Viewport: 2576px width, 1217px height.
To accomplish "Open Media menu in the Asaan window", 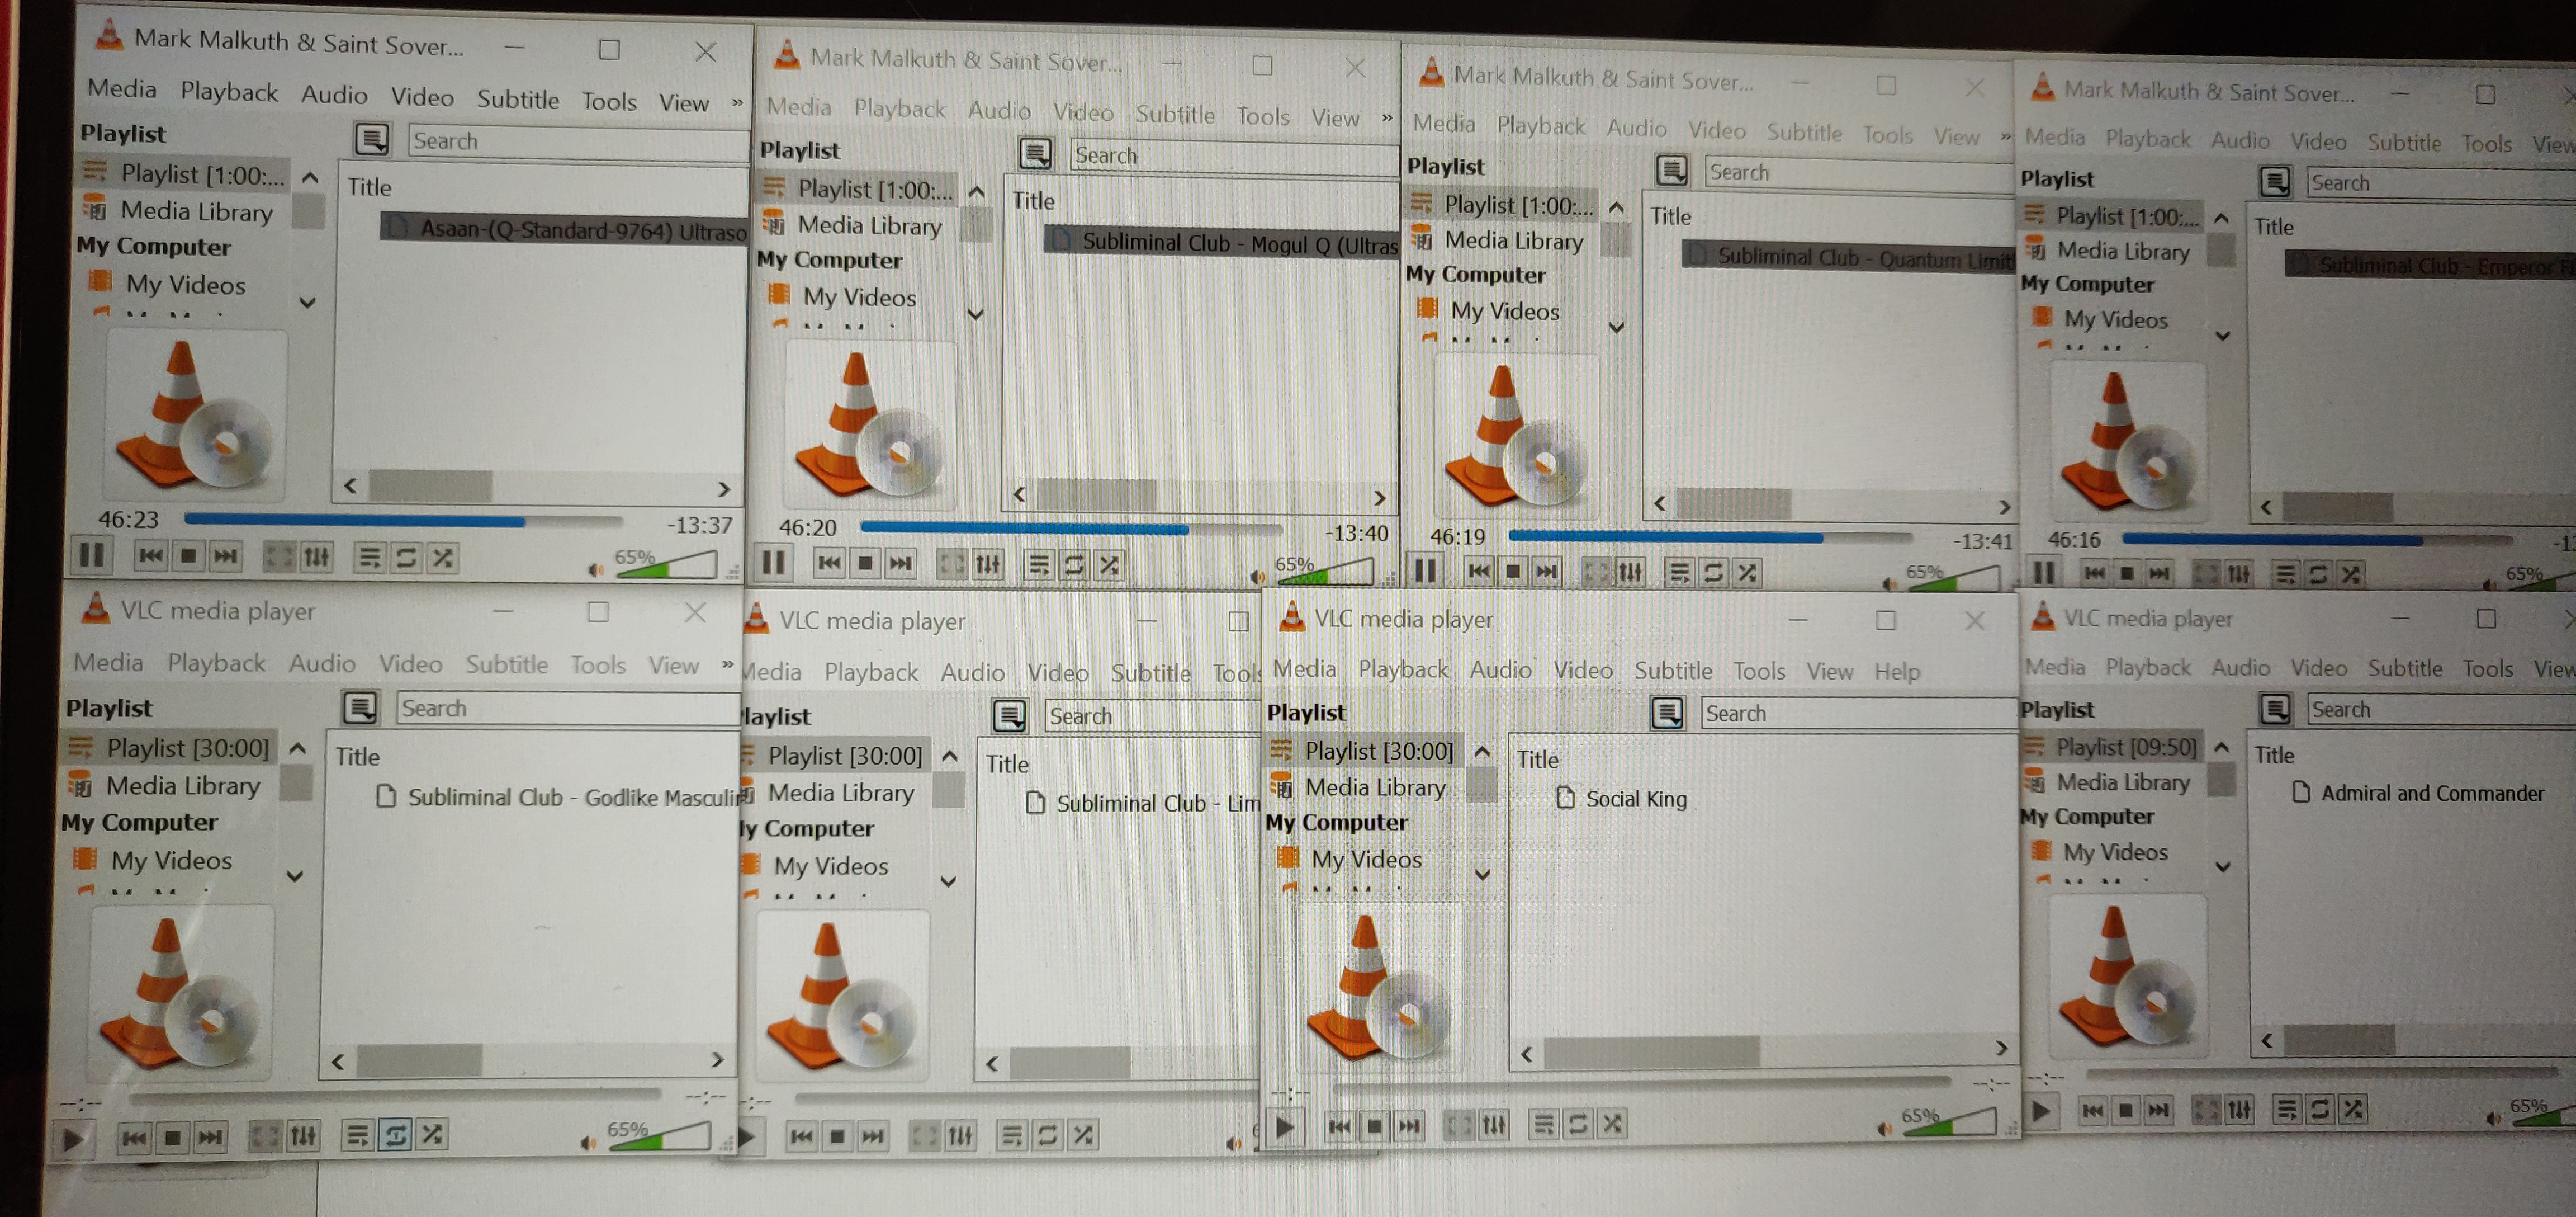I will (x=122, y=88).
